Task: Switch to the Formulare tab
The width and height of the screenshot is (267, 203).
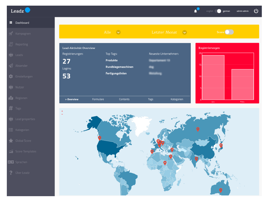Action: 98,99
